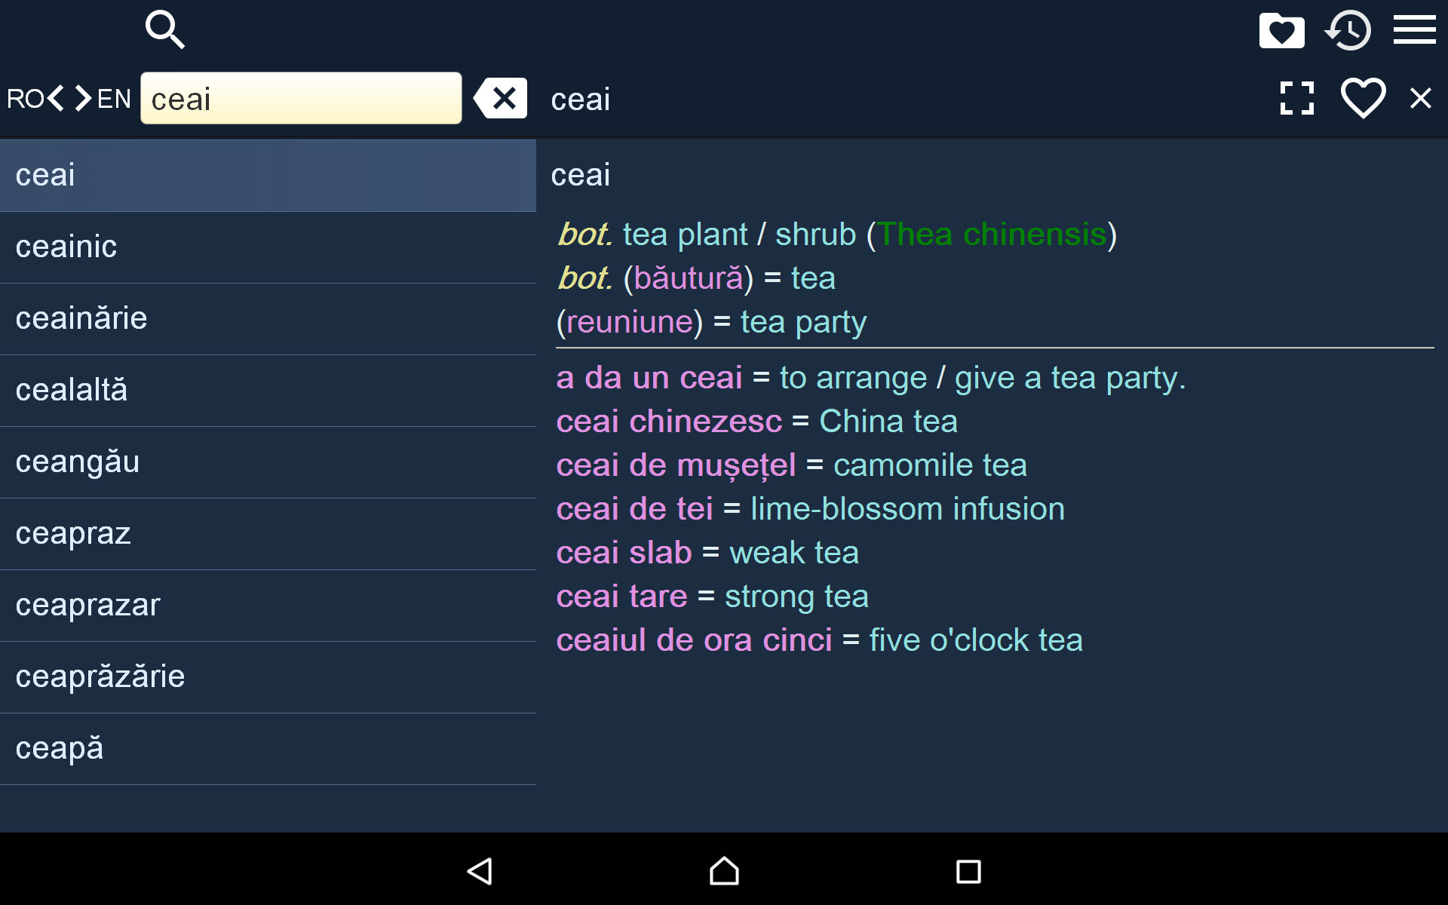The image size is (1448, 905).
Task: Open the search tool
Action: pos(164,29)
